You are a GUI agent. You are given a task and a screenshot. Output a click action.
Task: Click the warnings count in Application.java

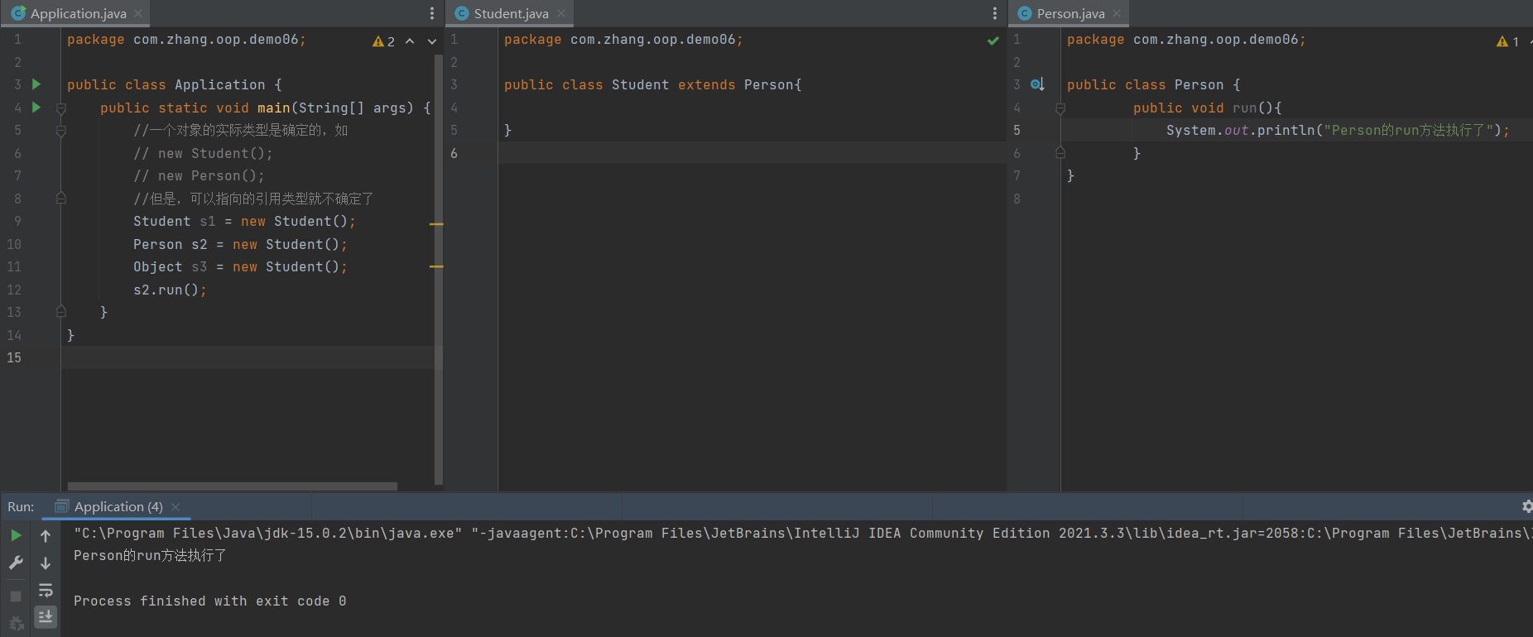(x=384, y=41)
